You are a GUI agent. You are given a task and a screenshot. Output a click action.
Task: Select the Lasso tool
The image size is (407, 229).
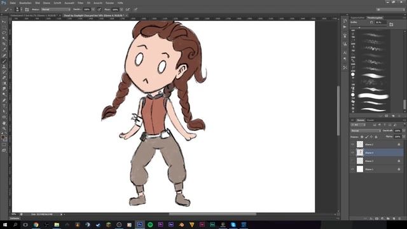4,32
